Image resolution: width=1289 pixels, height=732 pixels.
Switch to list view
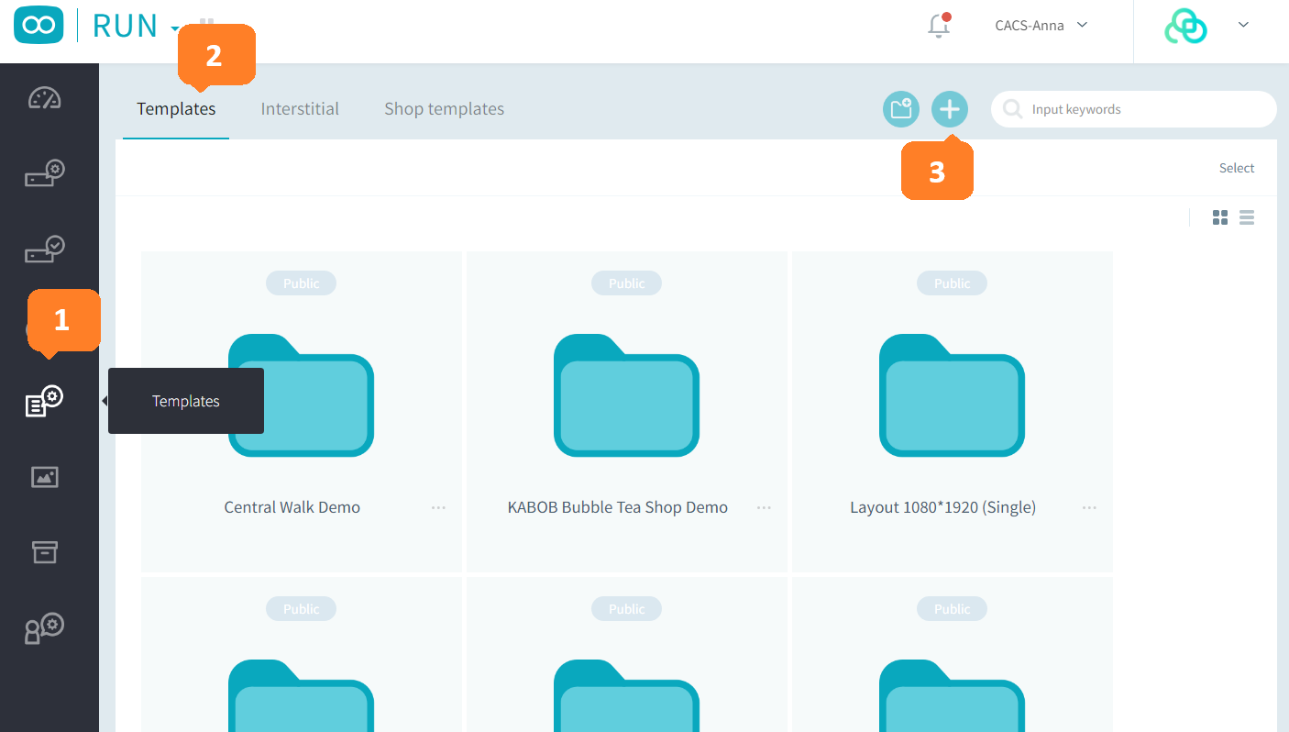[x=1247, y=217]
